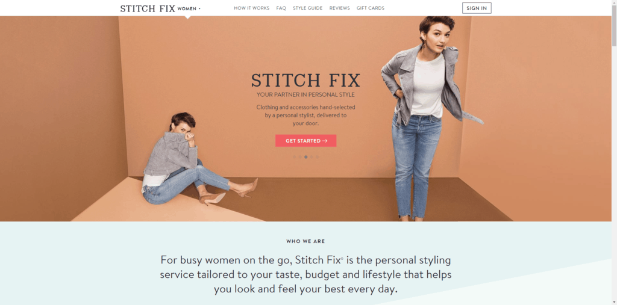Select the first carousel dot
This screenshot has width=617, height=305.
pos(294,157)
